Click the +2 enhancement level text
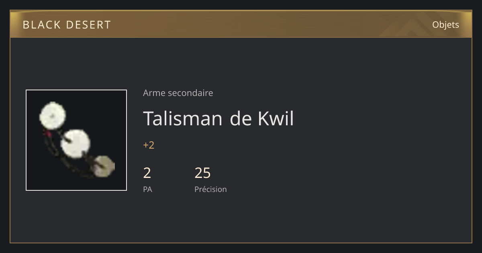The height and width of the screenshot is (253, 482). pos(149,145)
